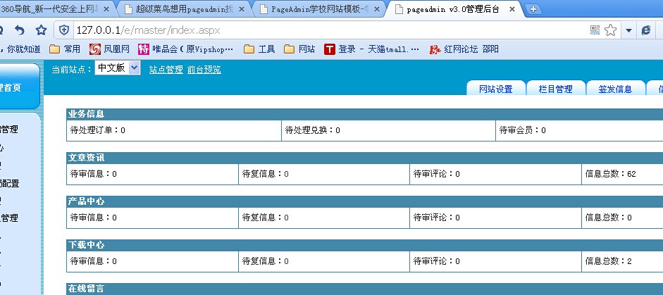Expand the 常用 bookmarks folder

click(65, 49)
